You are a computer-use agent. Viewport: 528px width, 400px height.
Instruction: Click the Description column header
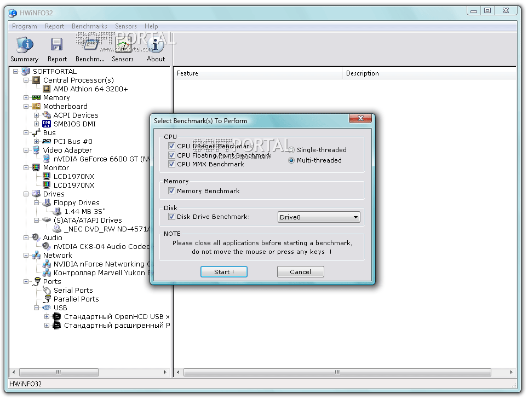tap(429, 73)
